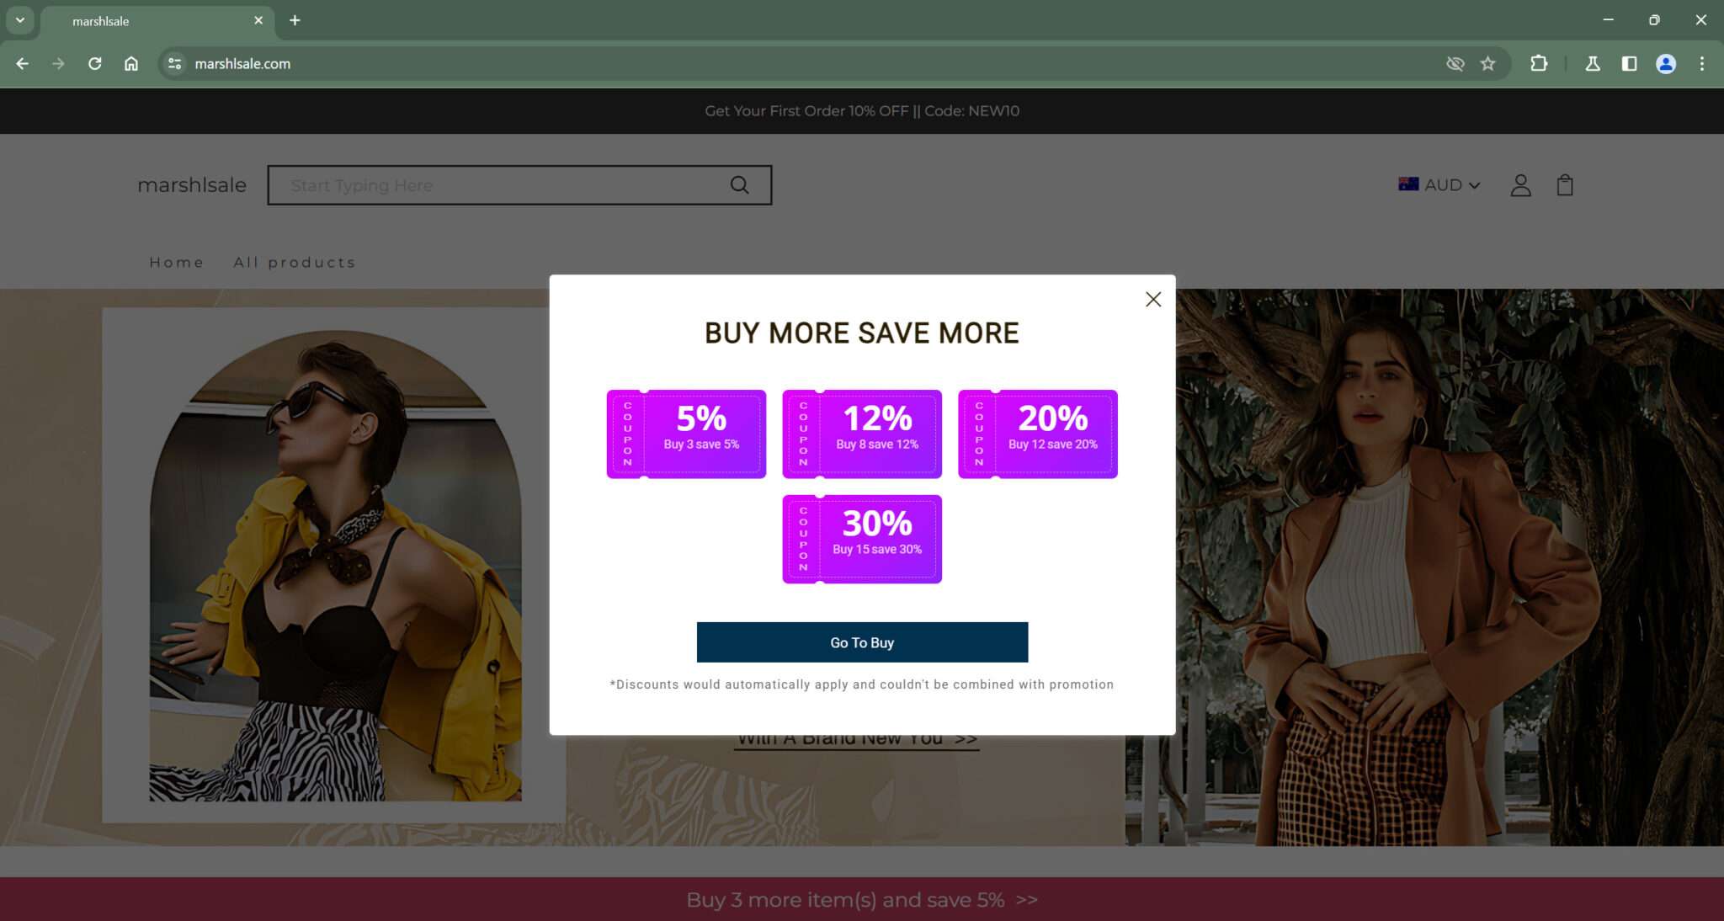This screenshot has width=1724, height=921.
Task: Open the browser three-dot menu
Action: coord(1703,63)
